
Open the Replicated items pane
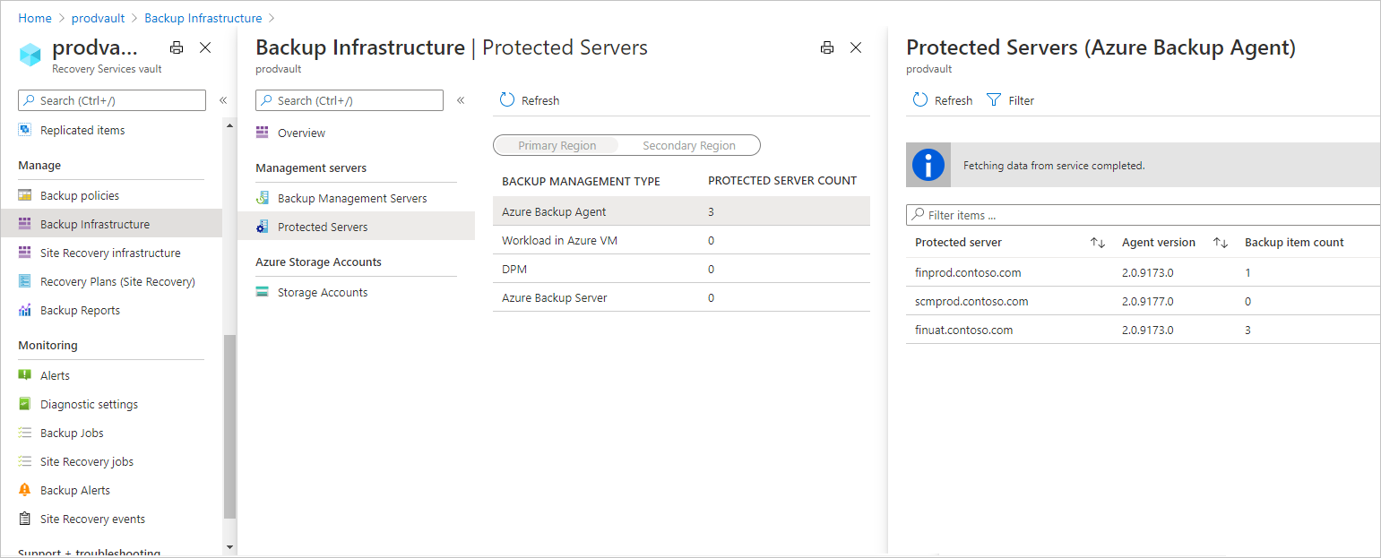(82, 129)
